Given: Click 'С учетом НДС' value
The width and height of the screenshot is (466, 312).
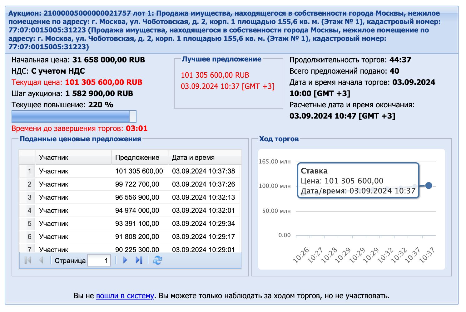Looking at the screenshot, I should pyautogui.click(x=58, y=71).
